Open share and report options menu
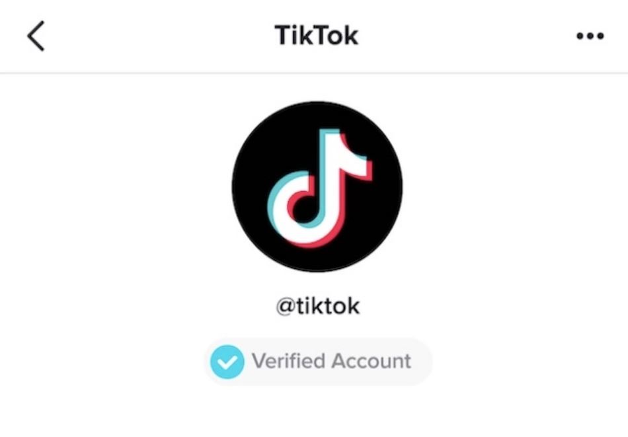Screen dimensions: 628x437 (590, 36)
